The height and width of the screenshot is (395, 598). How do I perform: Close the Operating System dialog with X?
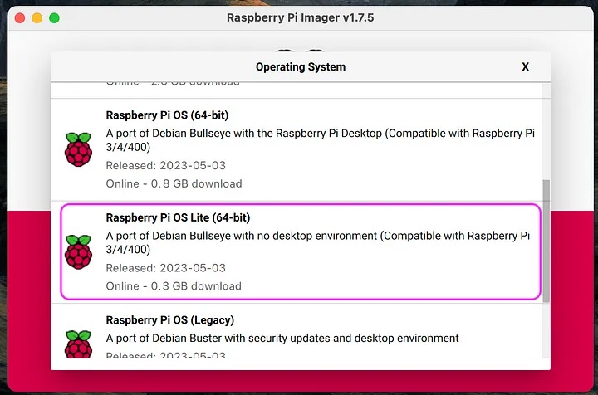[x=525, y=66]
